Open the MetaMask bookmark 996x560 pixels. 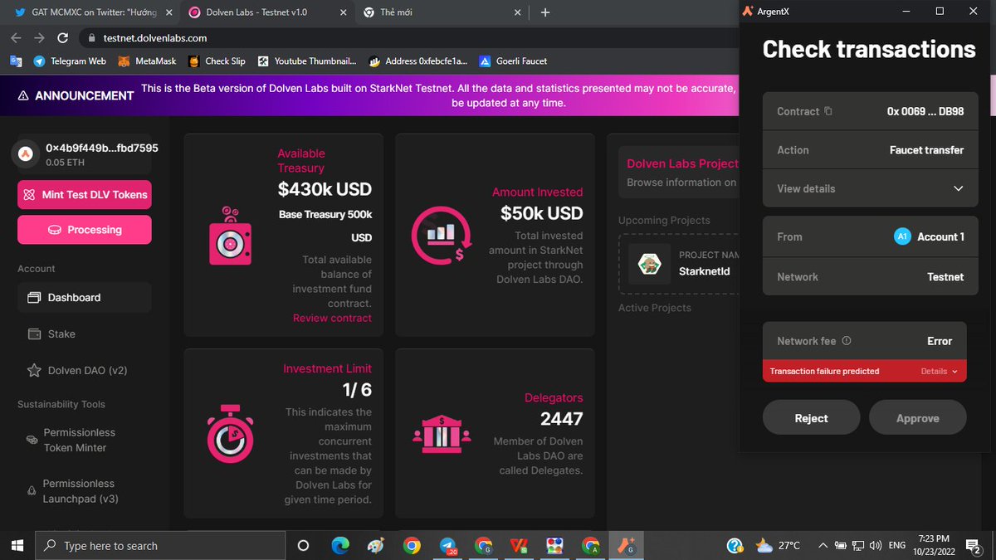(x=146, y=61)
